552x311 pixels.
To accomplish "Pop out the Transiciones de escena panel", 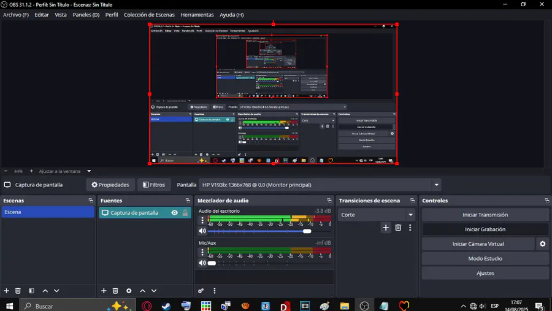I will point(412,201).
